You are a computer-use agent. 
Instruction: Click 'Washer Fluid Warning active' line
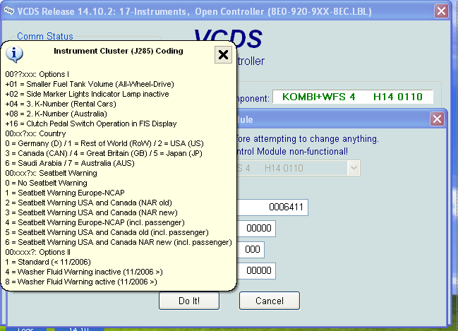[x=81, y=282]
